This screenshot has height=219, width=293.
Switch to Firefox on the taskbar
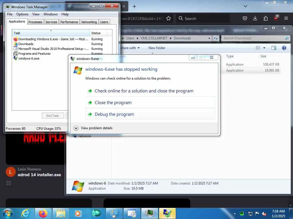click(x=43, y=213)
